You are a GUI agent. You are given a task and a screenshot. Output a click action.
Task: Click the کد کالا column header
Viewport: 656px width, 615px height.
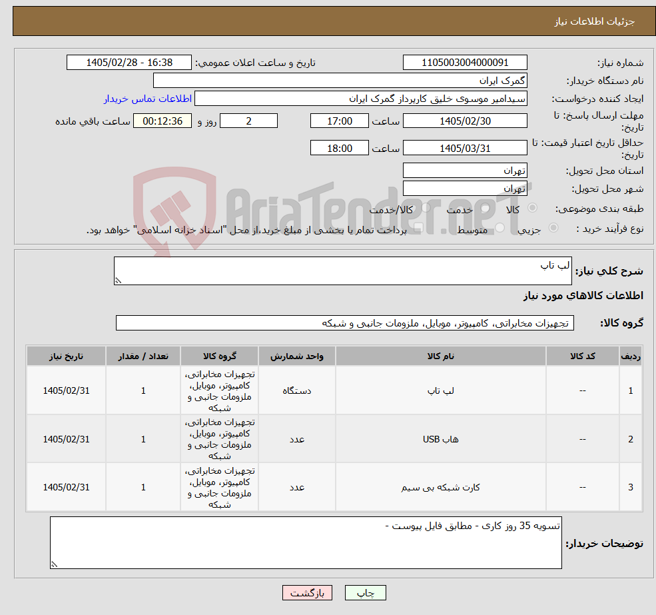tap(582, 356)
